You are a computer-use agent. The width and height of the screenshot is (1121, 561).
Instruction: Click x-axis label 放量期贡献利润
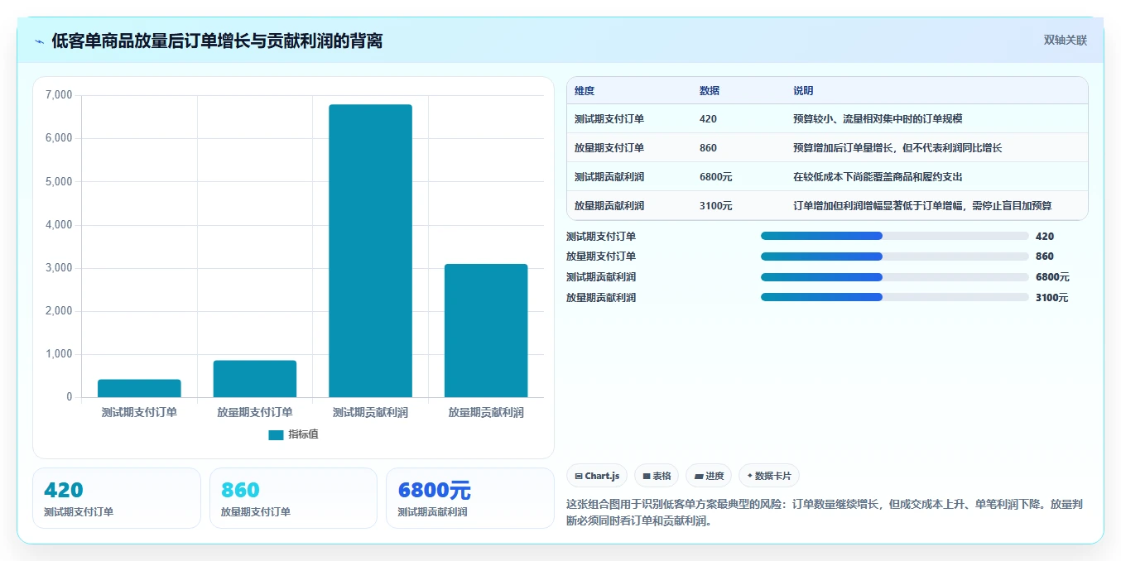486,412
